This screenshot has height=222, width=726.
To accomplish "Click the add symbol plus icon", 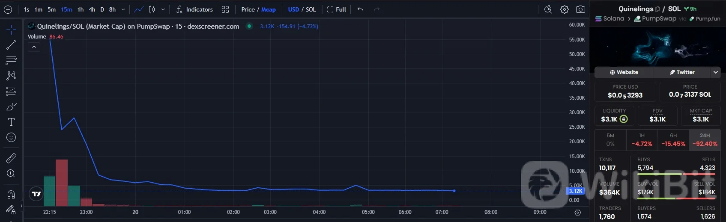I will 8,9.
